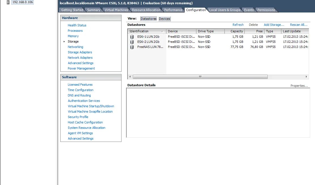Open the Add Storage wizard

(x=274, y=25)
